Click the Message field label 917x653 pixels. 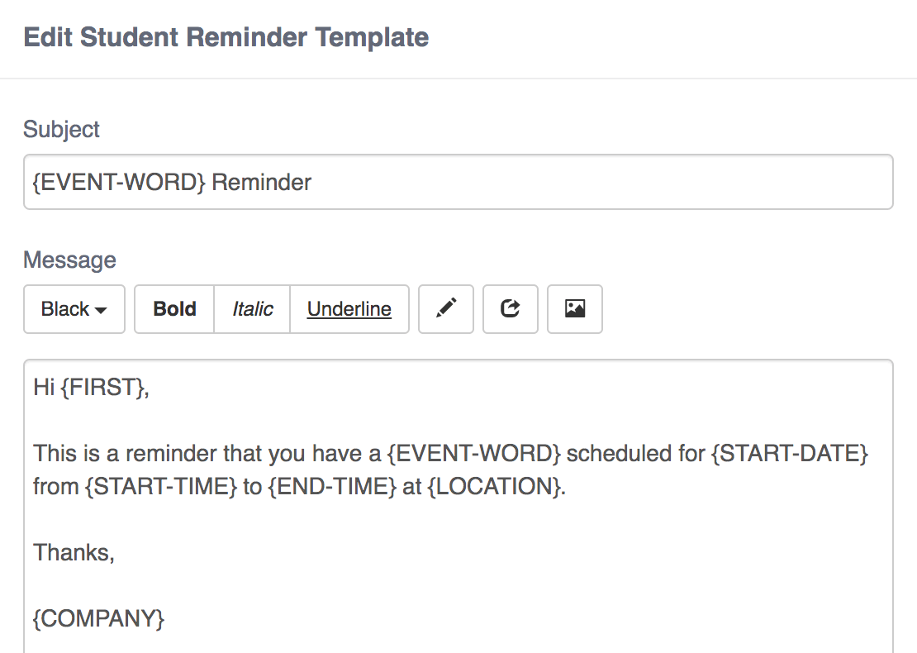tap(69, 260)
